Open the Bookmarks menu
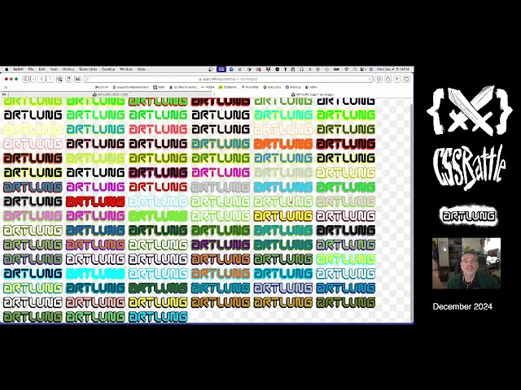The width and height of the screenshot is (521, 390). 88,69
